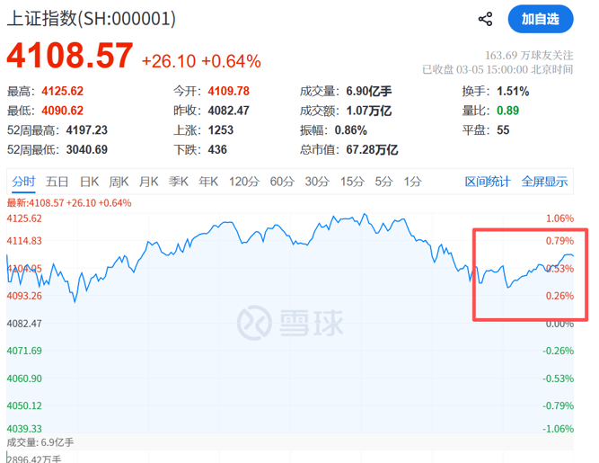599x463 pixels.
Task: Open 全屏显示 fullscreen view
Action: 544,182
